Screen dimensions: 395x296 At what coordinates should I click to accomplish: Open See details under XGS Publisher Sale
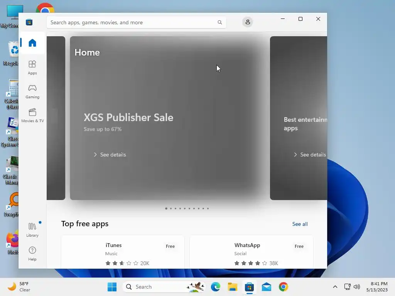110,155
